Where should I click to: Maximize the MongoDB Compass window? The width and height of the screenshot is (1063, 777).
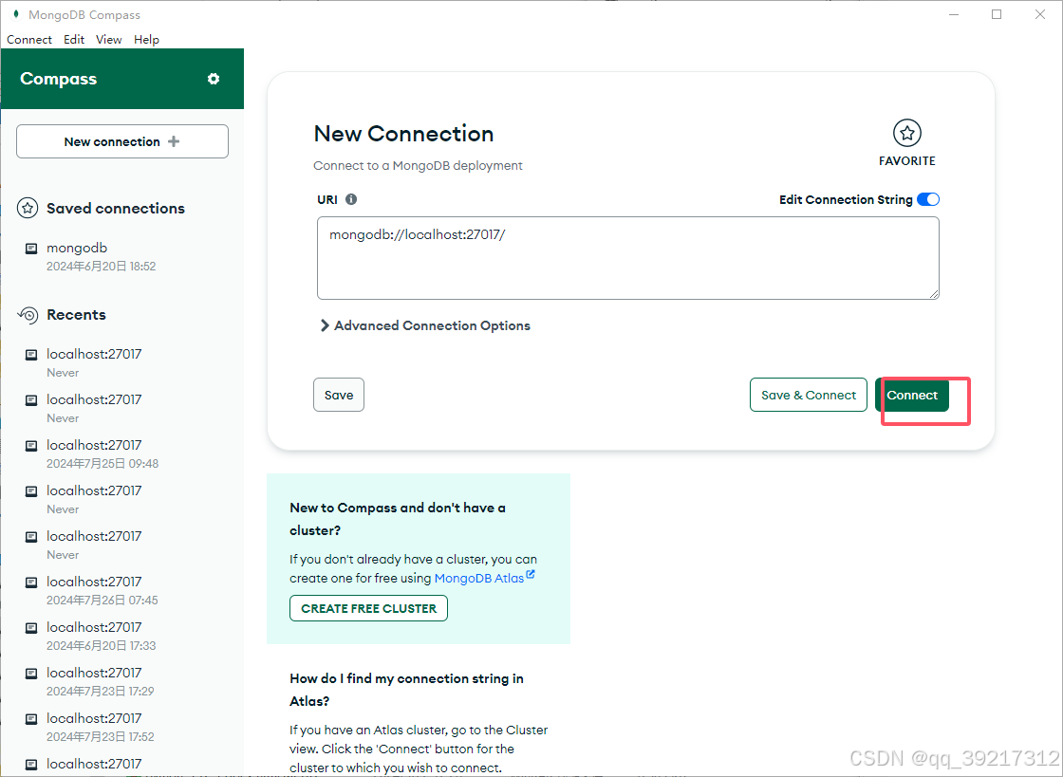(997, 14)
